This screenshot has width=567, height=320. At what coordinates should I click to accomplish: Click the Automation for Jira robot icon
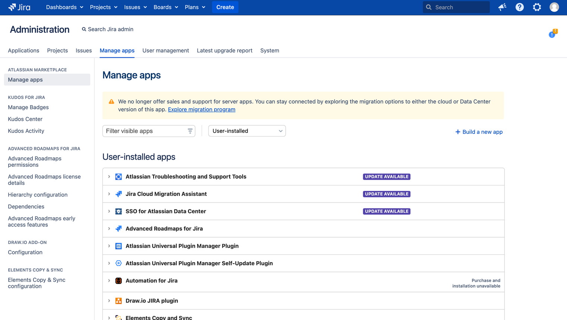[118, 280]
